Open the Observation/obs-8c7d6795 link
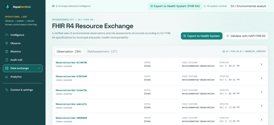 71,62
